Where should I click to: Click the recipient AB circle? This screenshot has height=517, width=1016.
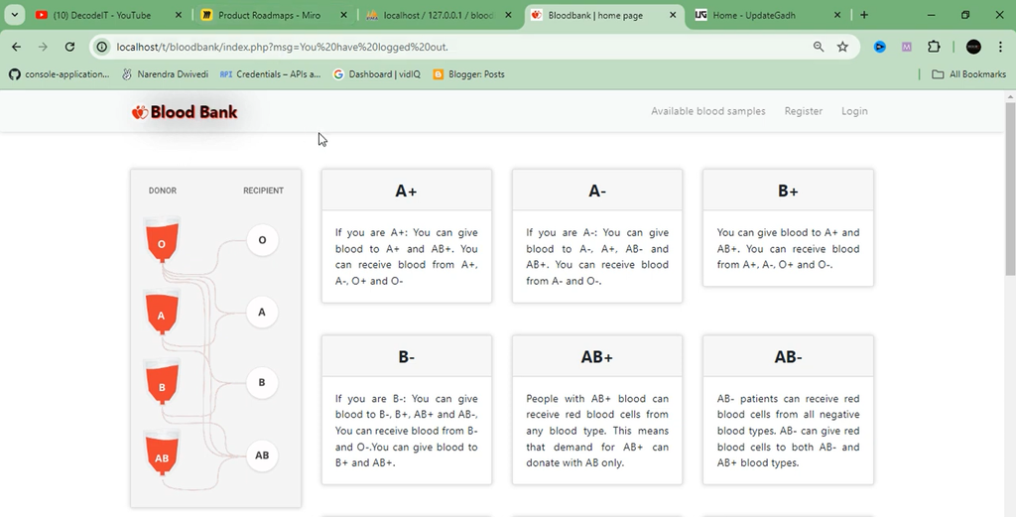[262, 455]
